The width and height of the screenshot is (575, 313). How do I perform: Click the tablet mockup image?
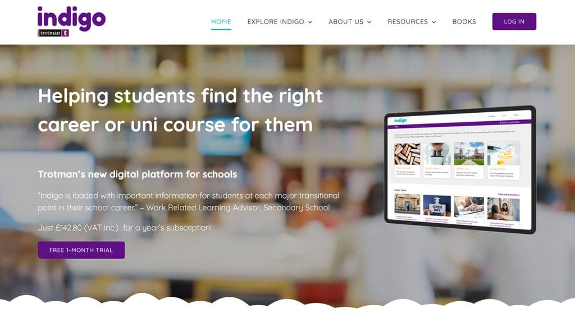[x=460, y=170]
